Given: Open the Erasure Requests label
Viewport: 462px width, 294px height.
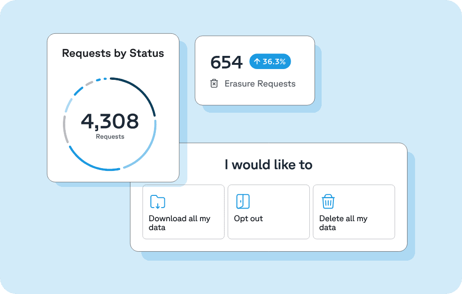Looking at the screenshot, I should [x=260, y=84].
